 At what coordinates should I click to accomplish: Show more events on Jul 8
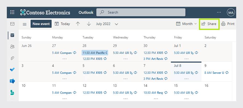[x=186, y=79]
